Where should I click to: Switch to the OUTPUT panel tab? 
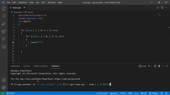pyautogui.click(x=27, y=66)
